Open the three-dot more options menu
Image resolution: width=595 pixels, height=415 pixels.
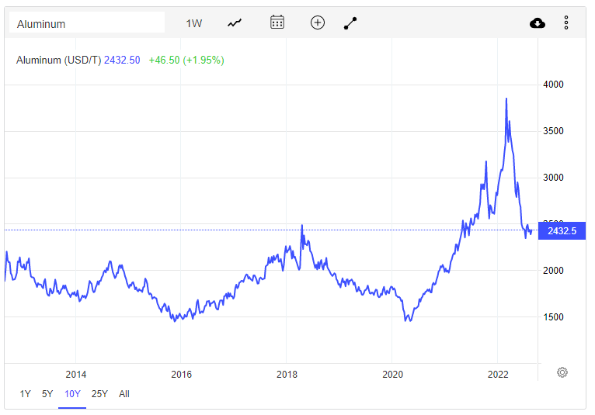pyautogui.click(x=566, y=22)
